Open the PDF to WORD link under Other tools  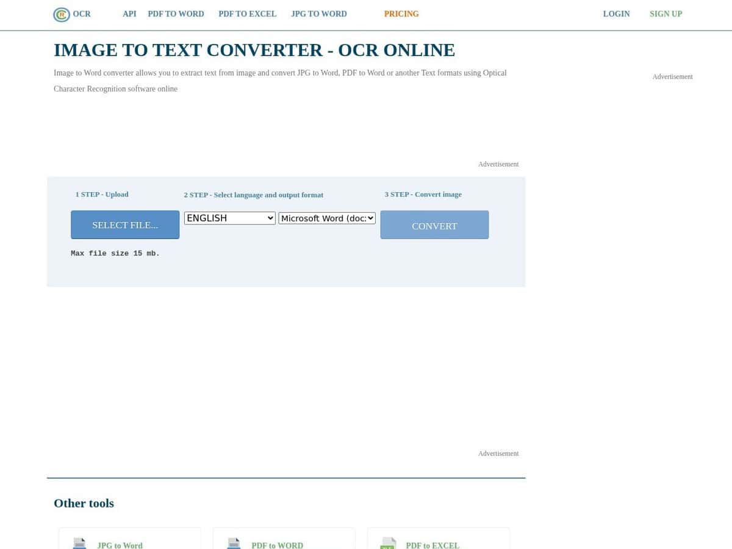coord(277,545)
